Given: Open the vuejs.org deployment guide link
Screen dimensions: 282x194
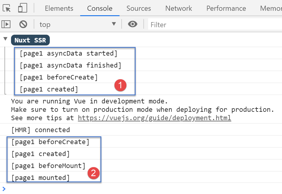Looking at the screenshot, I should tap(154, 118).
